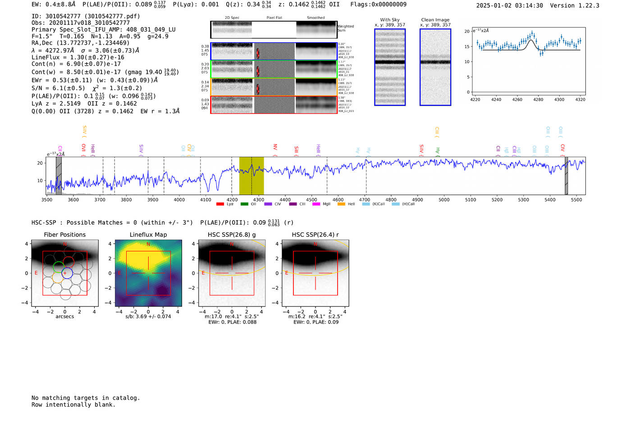
Task: Open the HSC SSP(26.8) g image
Action: [x=232, y=273]
